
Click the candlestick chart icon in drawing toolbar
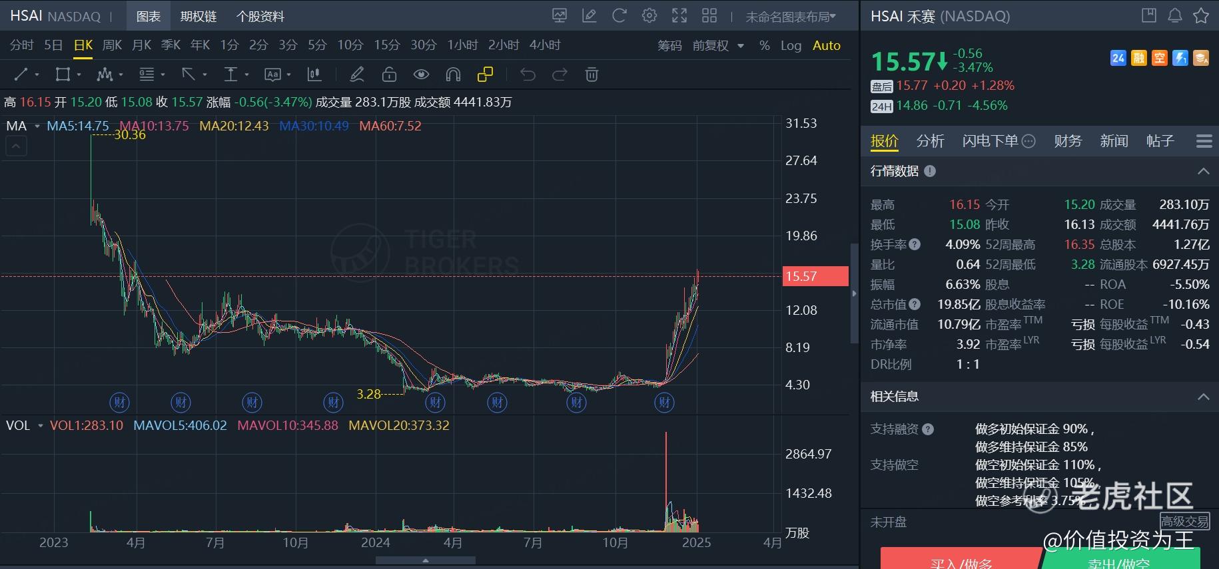click(314, 75)
